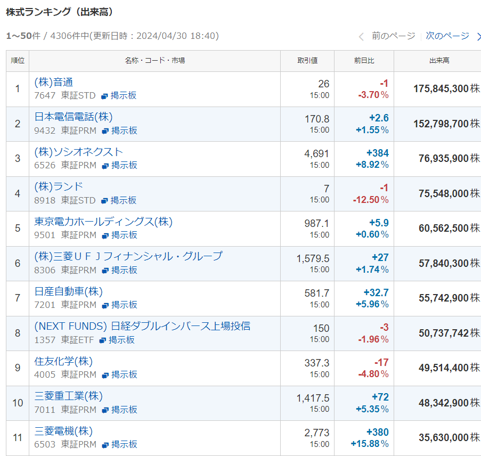Click the price 987.1 for 東京電力
The height and width of the screenshot is (456, 481).
click(x=317, y=223)
